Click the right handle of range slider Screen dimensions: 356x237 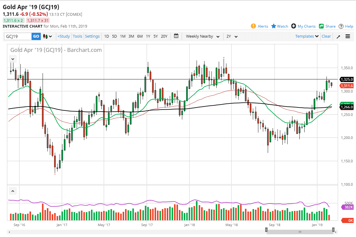pyautogui.click(x=333, y=230)
